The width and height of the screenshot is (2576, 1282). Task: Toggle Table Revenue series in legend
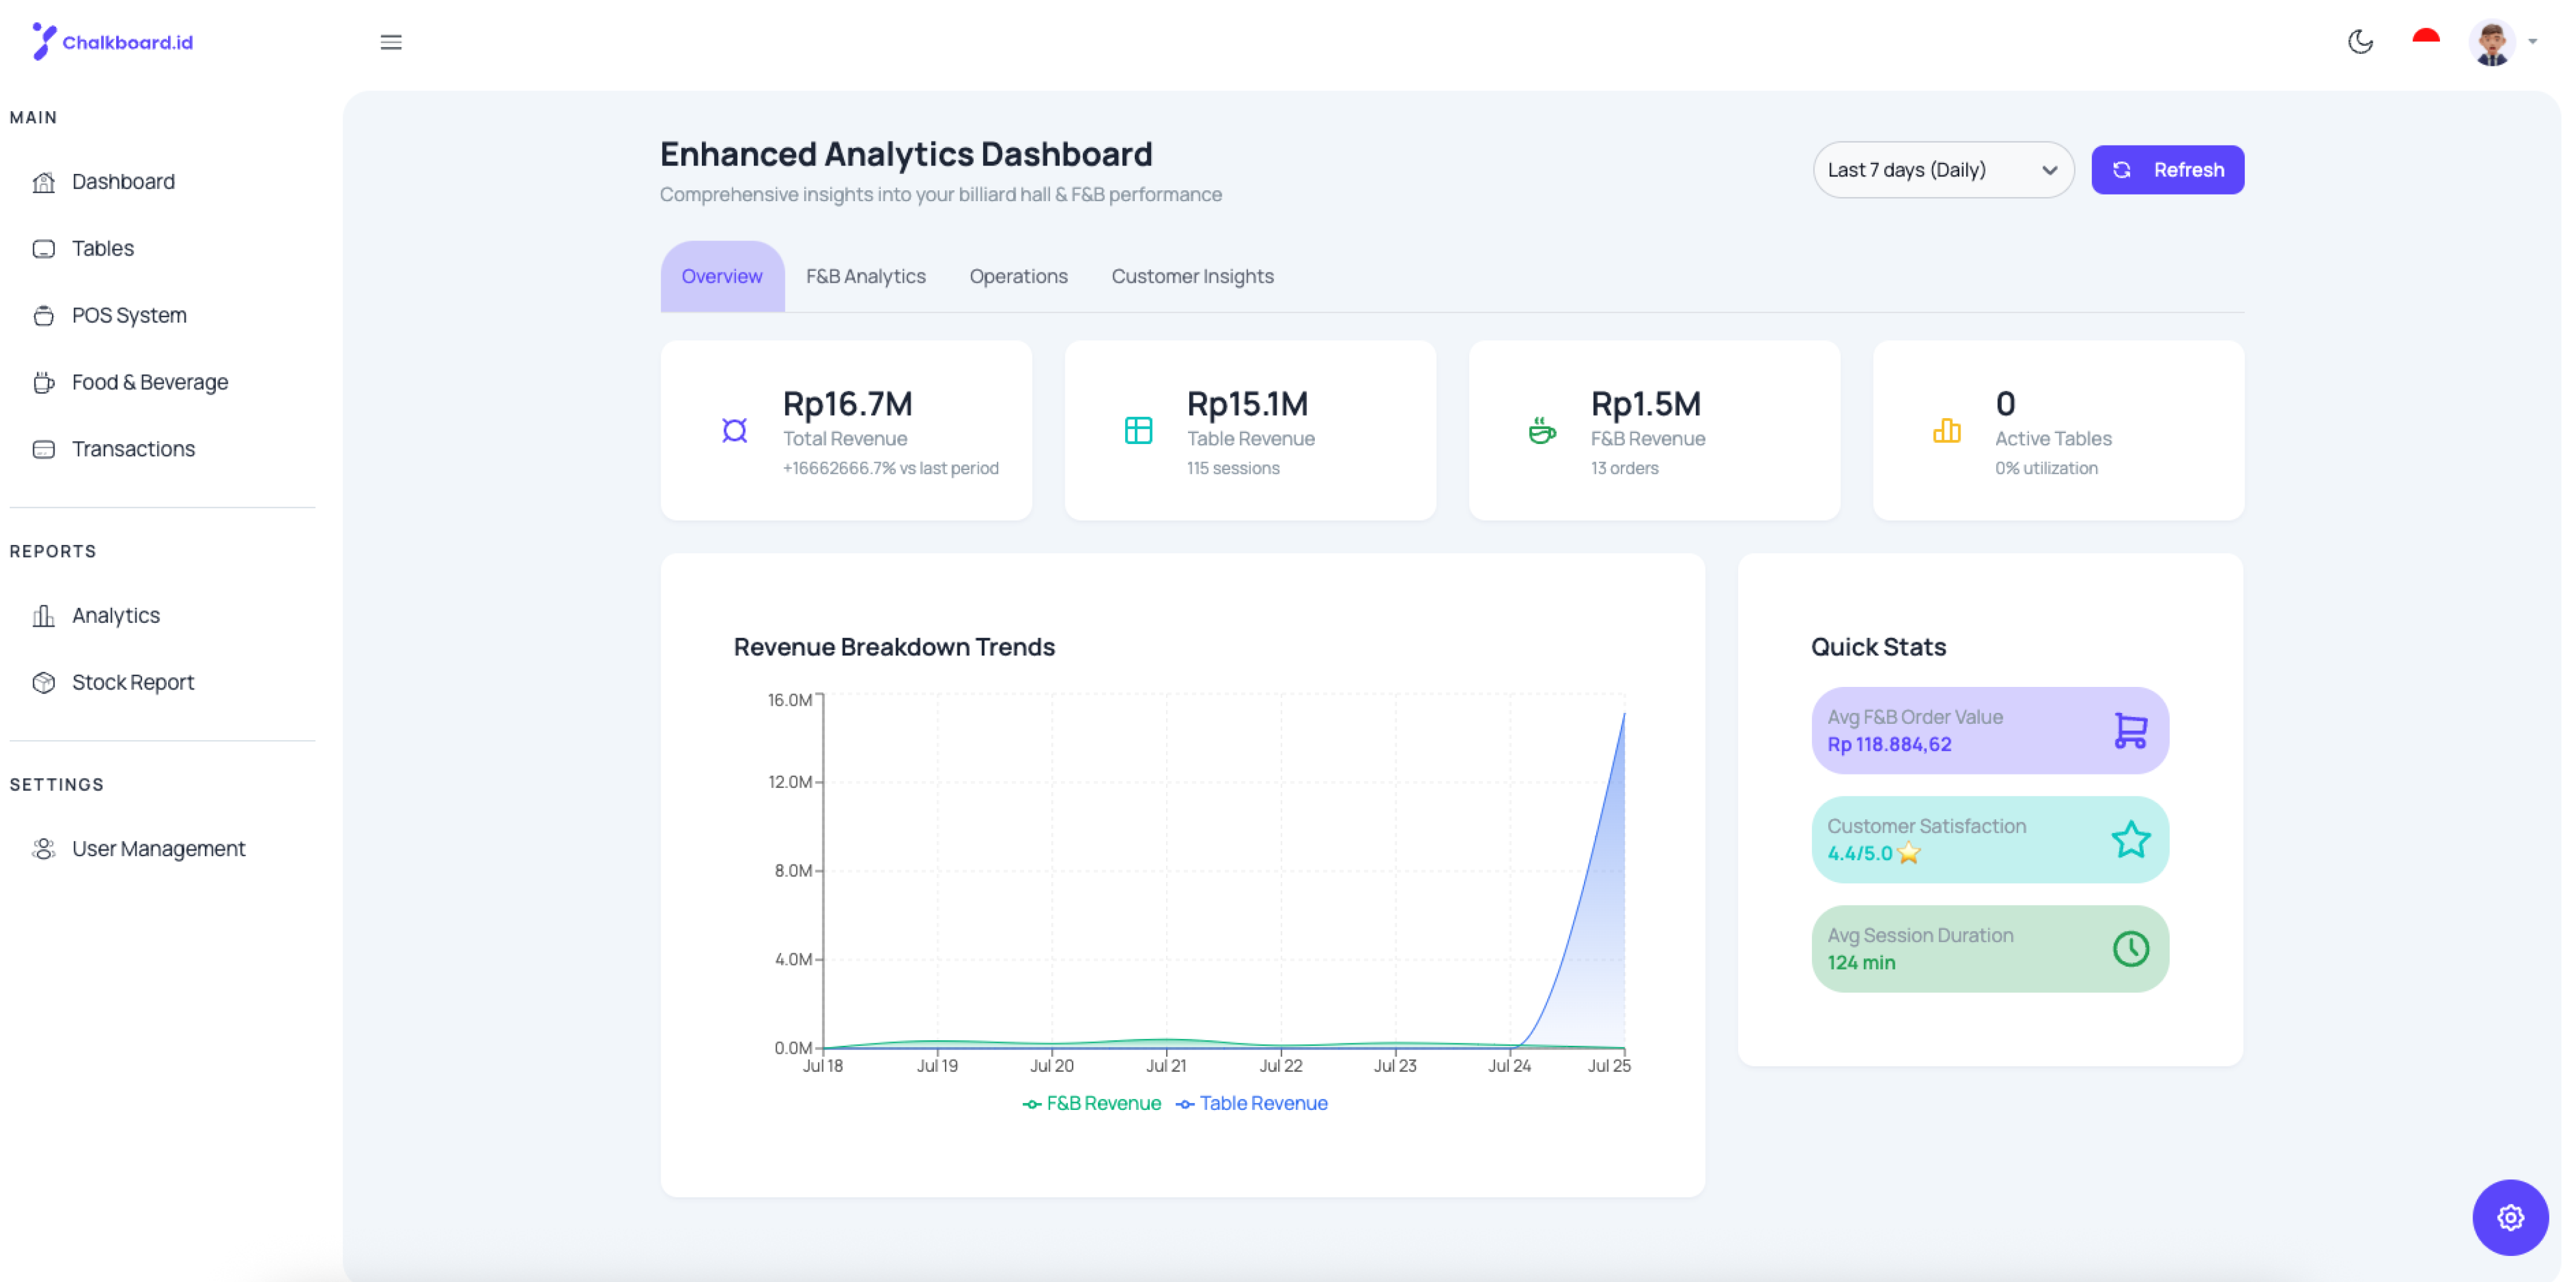click(x=1252, y=1103)
